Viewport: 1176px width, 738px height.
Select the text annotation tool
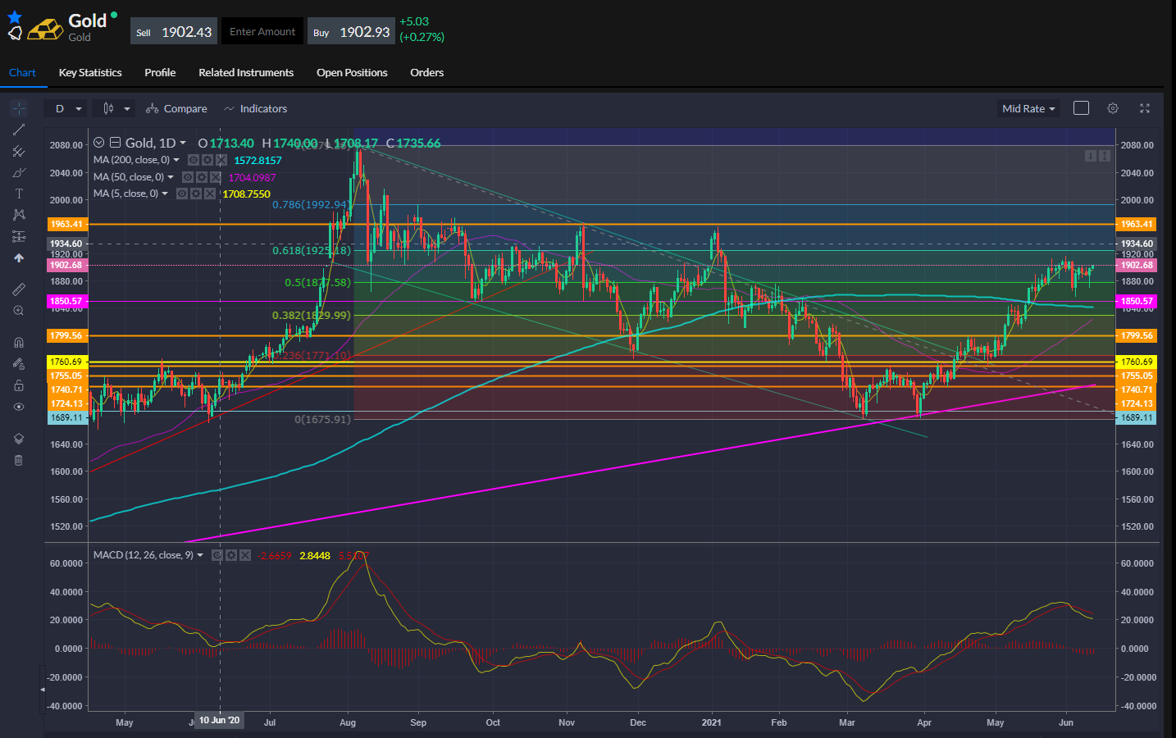tap(19, 194)
